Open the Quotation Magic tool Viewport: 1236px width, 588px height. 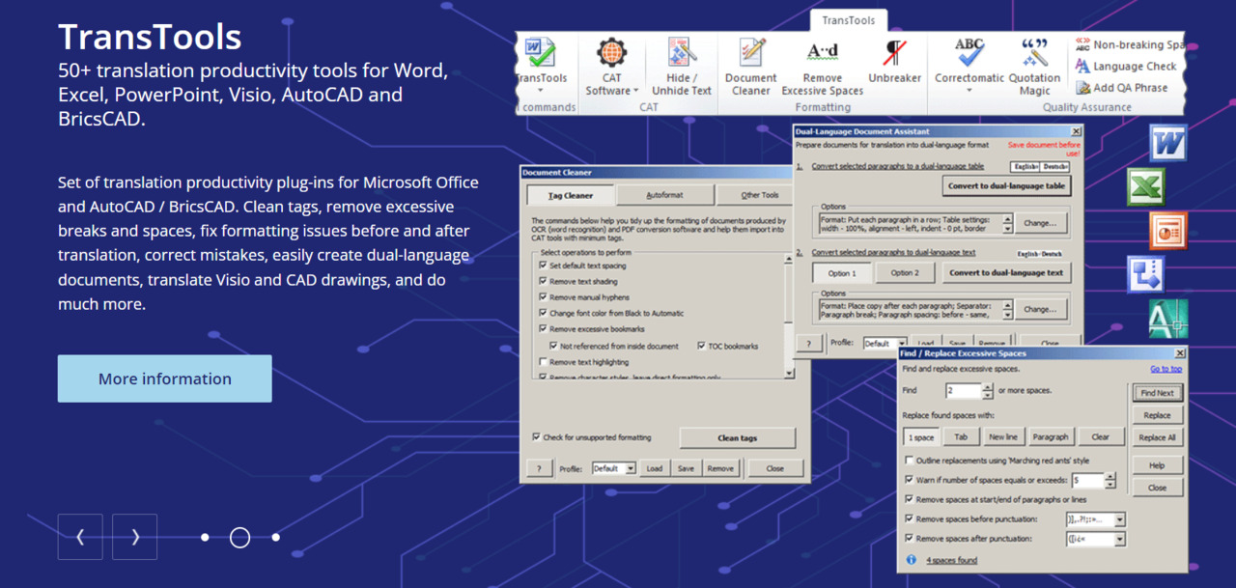[1034, 67]
